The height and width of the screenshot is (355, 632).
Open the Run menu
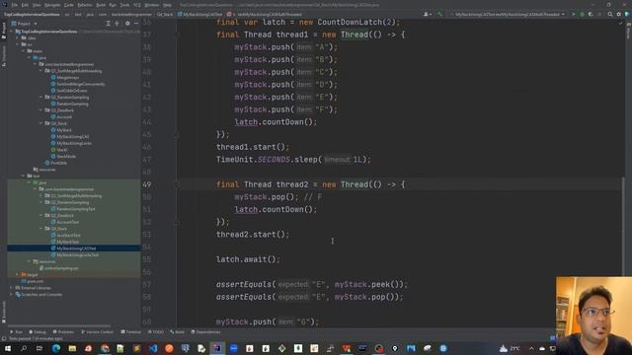click(x=113, y=5)
